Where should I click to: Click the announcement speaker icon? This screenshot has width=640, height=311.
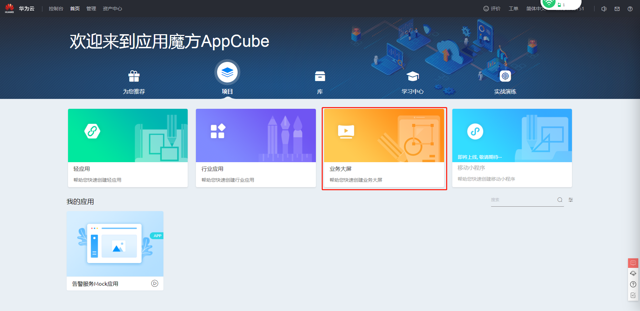604,9
